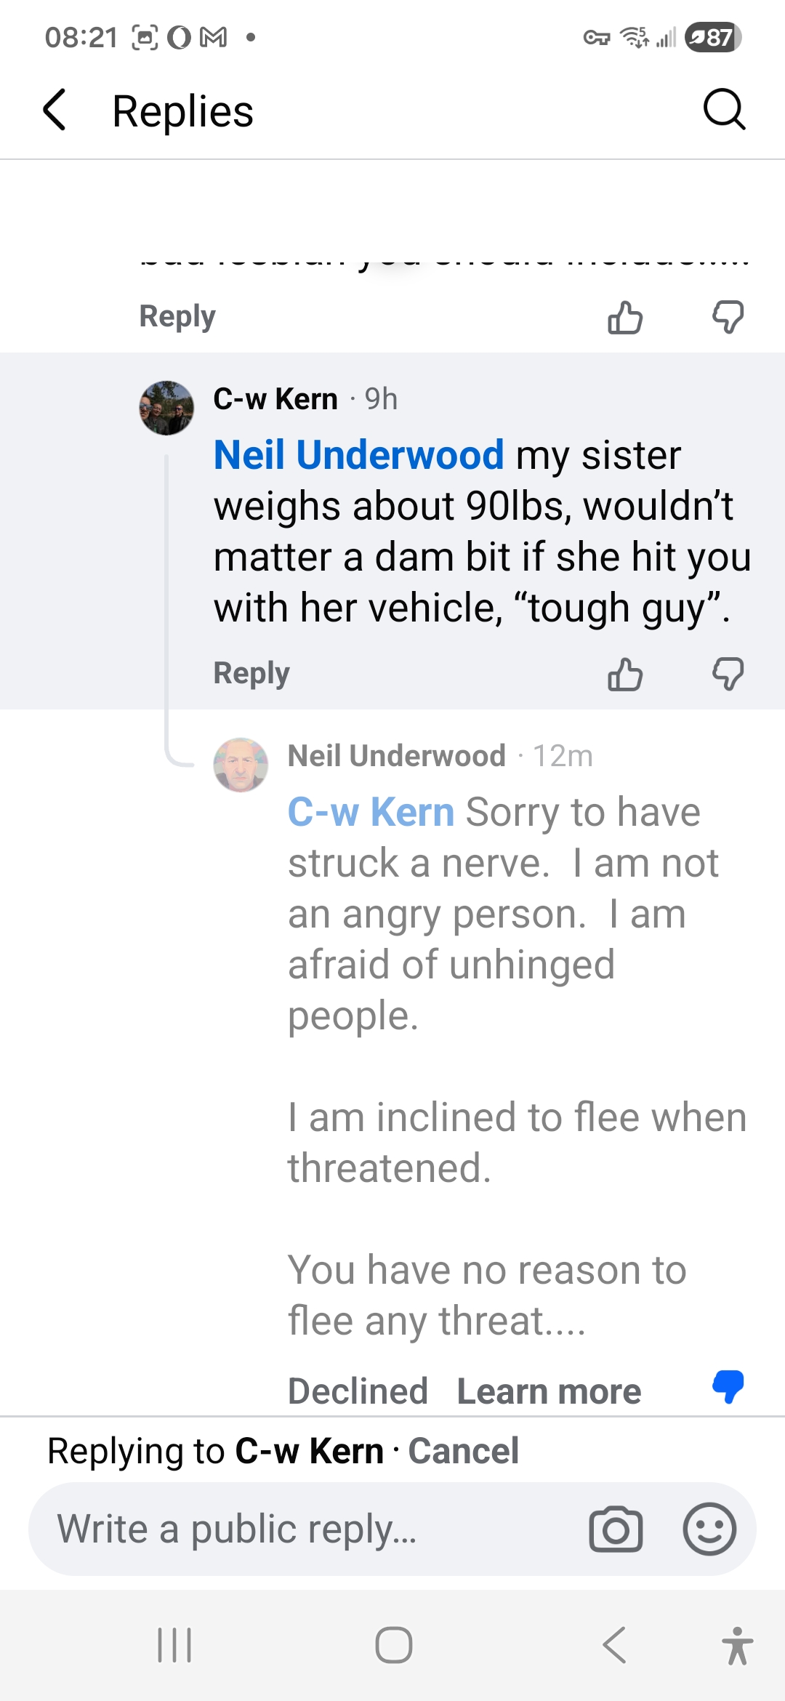Tap the C-w Kern mention in reply
This screenshot has height=1701, width=785.
[x=371, y=812]
